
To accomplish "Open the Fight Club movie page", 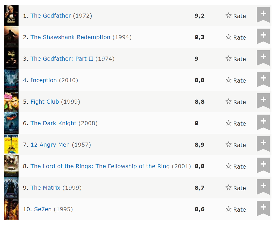I will [45, 101].
